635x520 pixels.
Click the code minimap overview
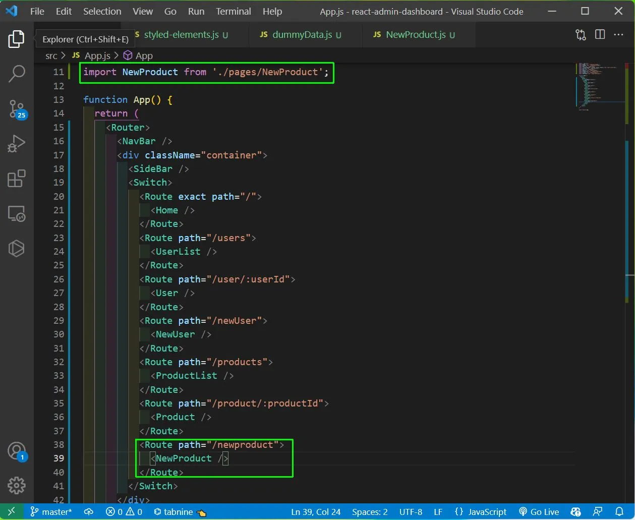click(600, 86)
